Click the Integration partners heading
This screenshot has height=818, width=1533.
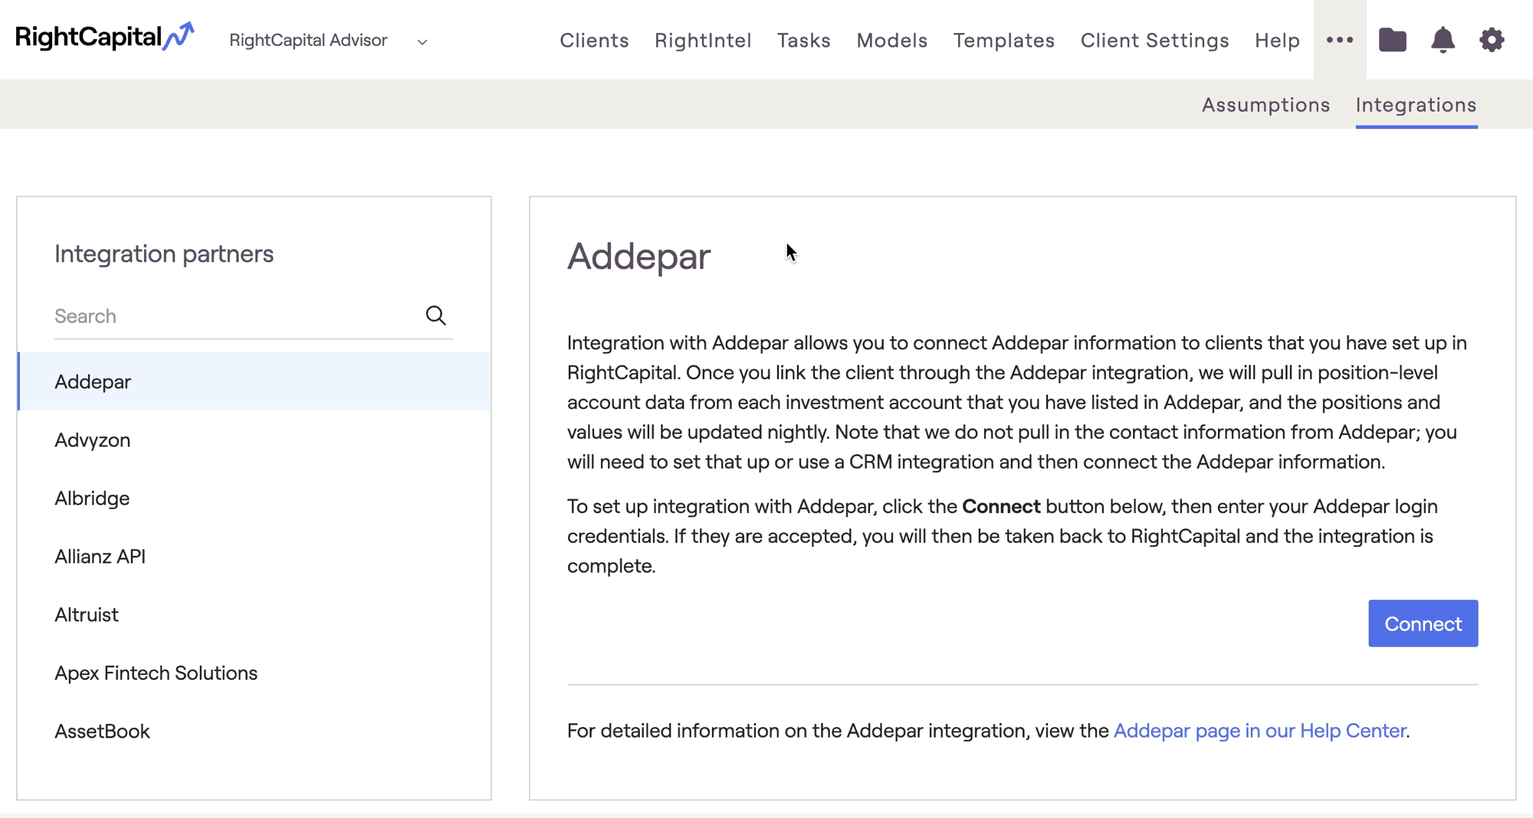(163, 254)
